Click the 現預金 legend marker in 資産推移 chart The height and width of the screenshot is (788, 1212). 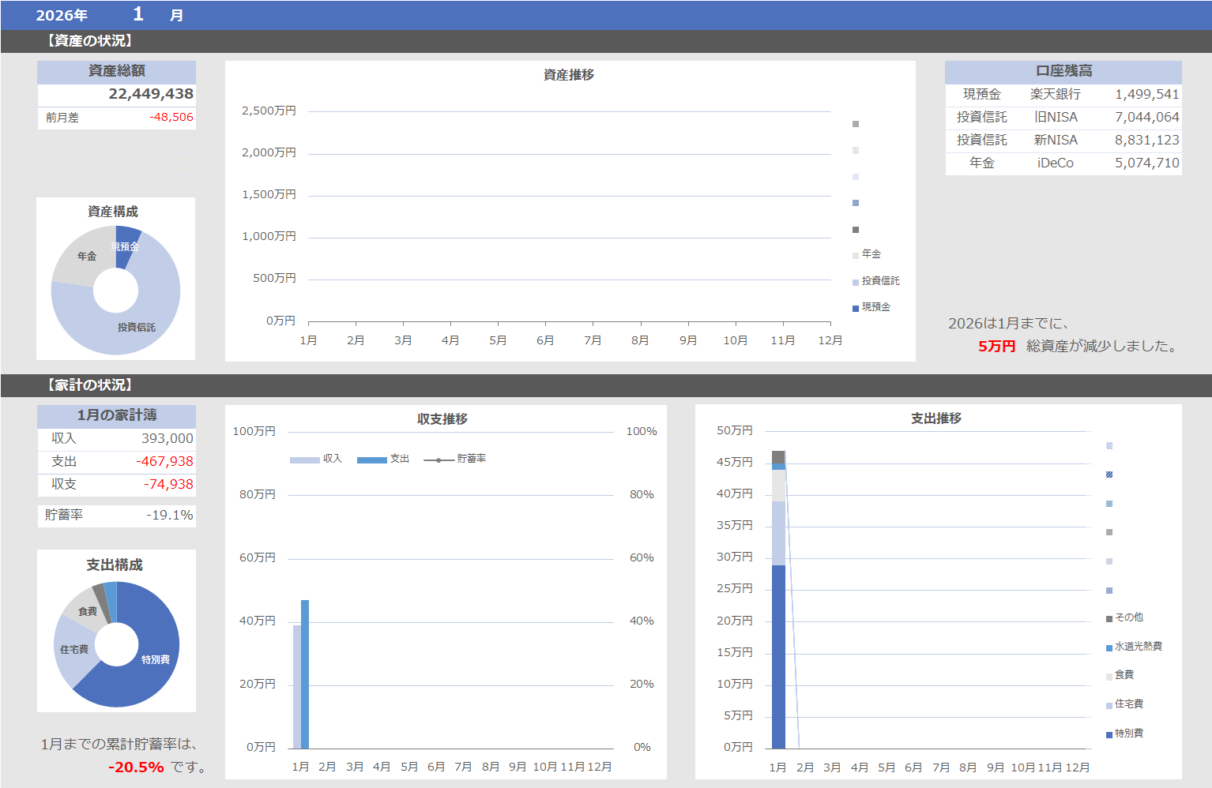coord(856,308)
